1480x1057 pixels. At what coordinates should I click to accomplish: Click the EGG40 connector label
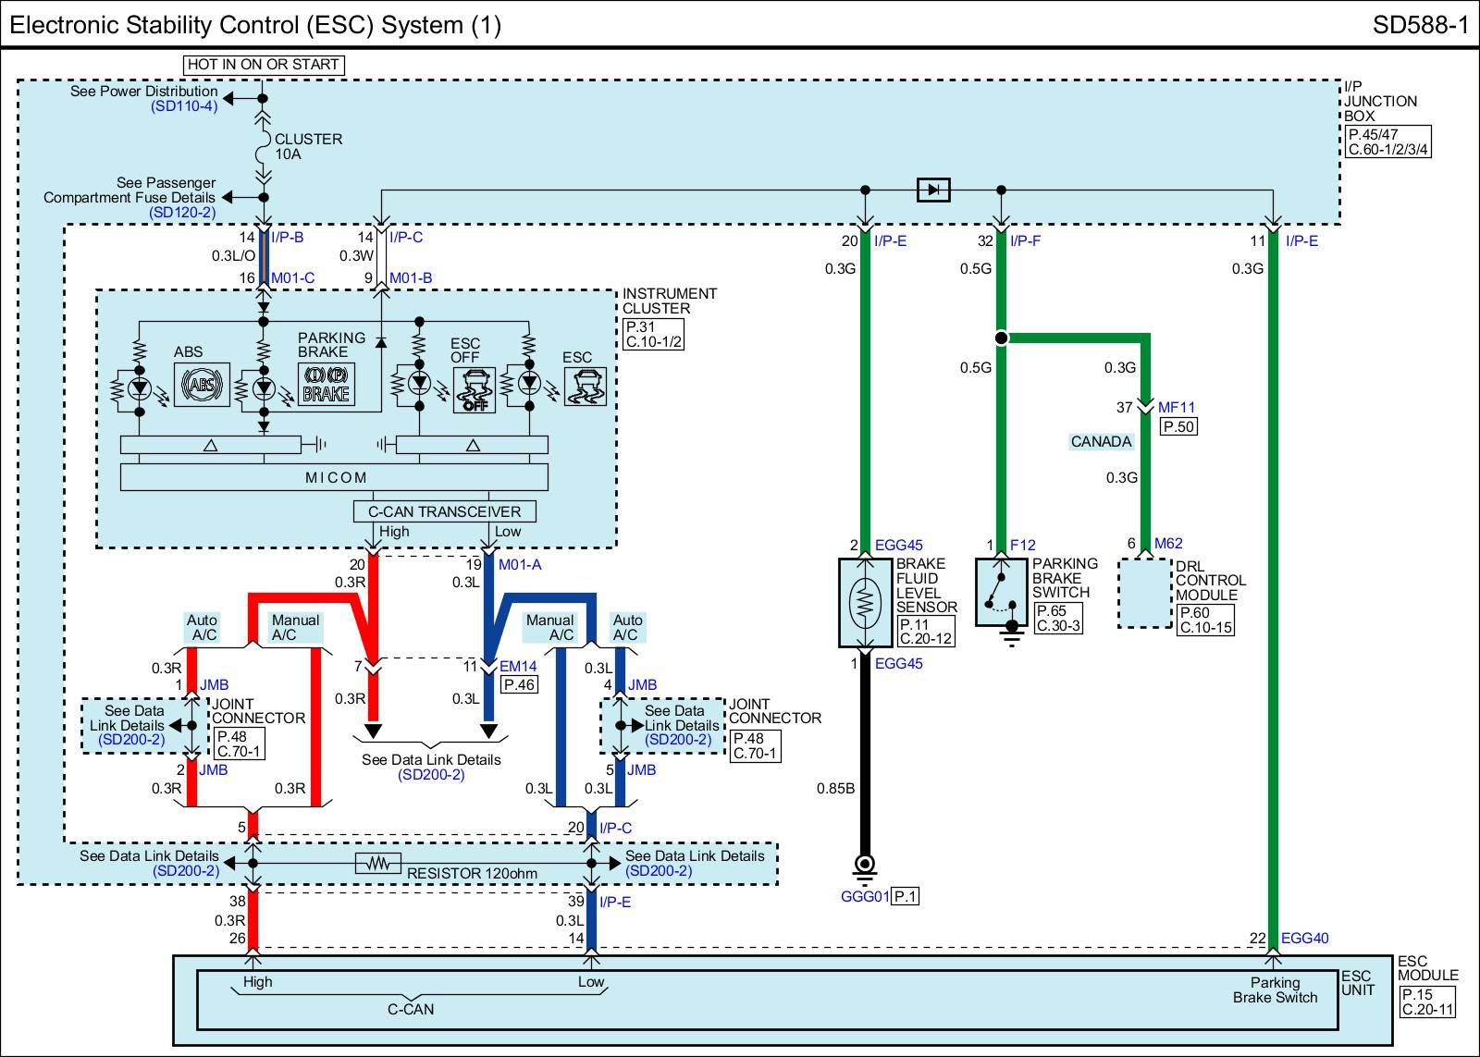click(1304, 938)
